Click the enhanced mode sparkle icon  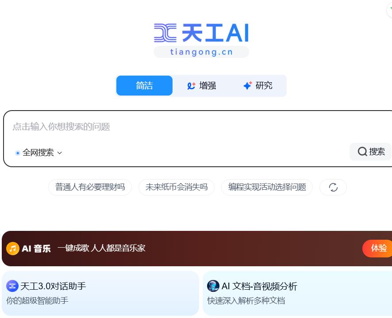pyautogui.click(x=191, y=86)
